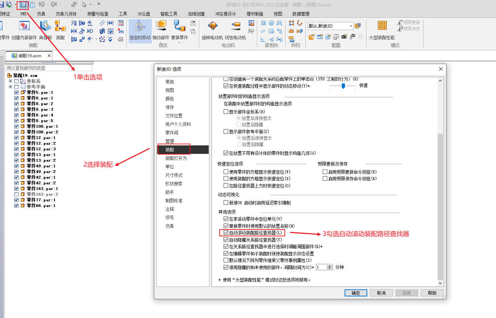Screen dimensions: 496x318
Task: Click the square pattern icon in 阵列 group
Action: point(292,23)
